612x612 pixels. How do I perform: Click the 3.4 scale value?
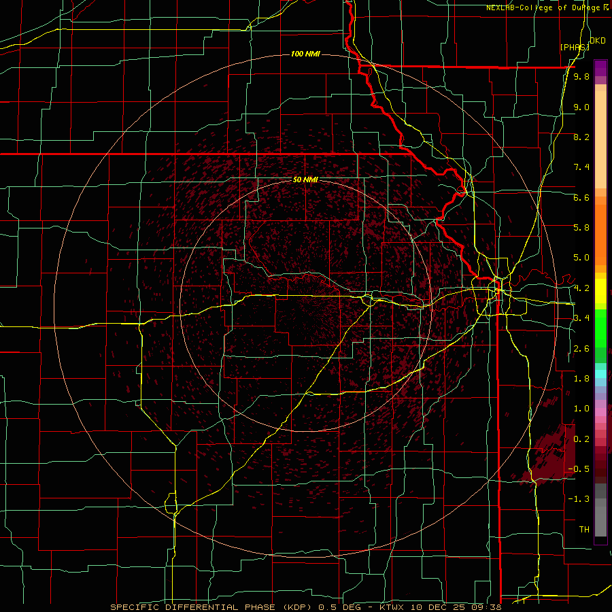point(581,318)
